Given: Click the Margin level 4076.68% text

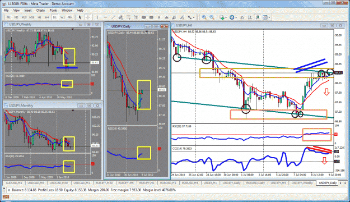Looking at the screenshot, I should (x=159, y=190).
